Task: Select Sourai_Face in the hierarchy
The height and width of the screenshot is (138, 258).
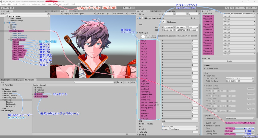Action: tap(17, 31)
